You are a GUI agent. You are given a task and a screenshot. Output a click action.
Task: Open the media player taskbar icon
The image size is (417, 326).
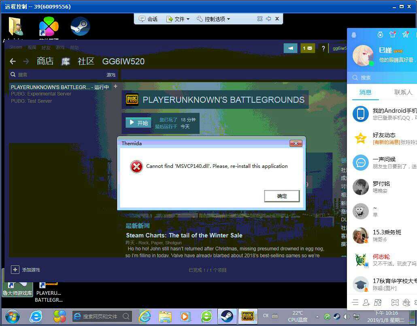point(185,317)
